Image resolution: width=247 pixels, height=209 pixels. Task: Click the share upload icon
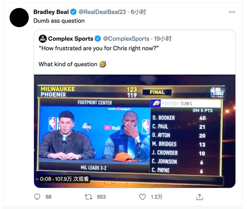click(x=200, y=197)
